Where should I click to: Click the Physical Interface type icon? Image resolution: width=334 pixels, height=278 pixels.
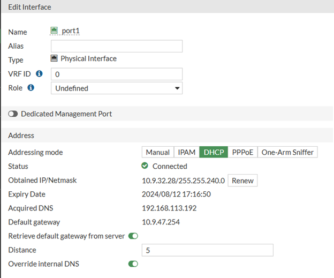point(54,59)
